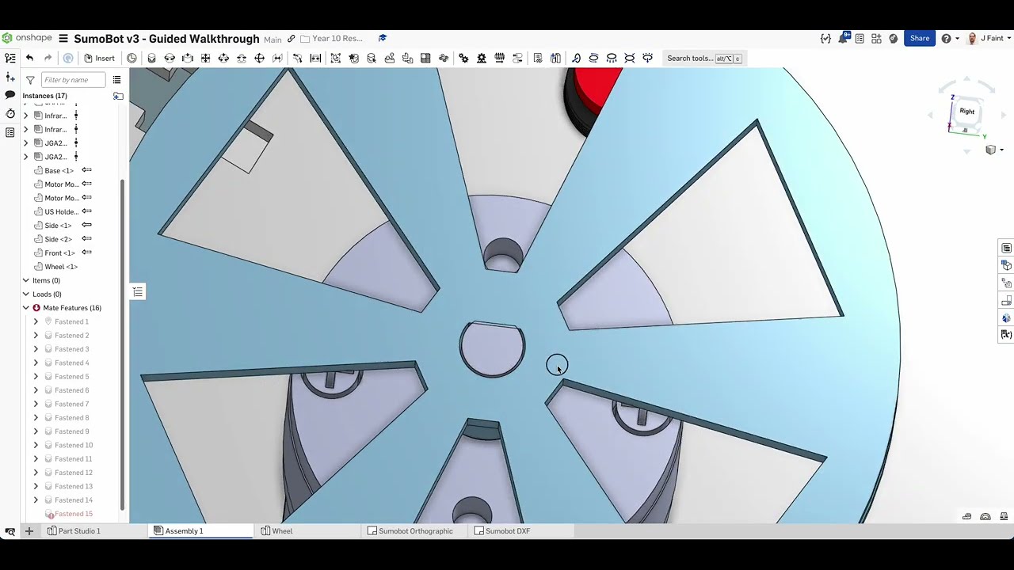Open the topmost icon in right side panel

click(1006, 249)
